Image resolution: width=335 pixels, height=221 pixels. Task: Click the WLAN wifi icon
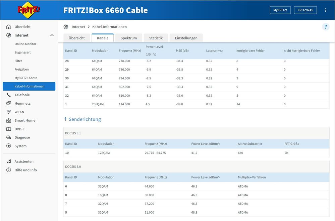coord(9,112)
